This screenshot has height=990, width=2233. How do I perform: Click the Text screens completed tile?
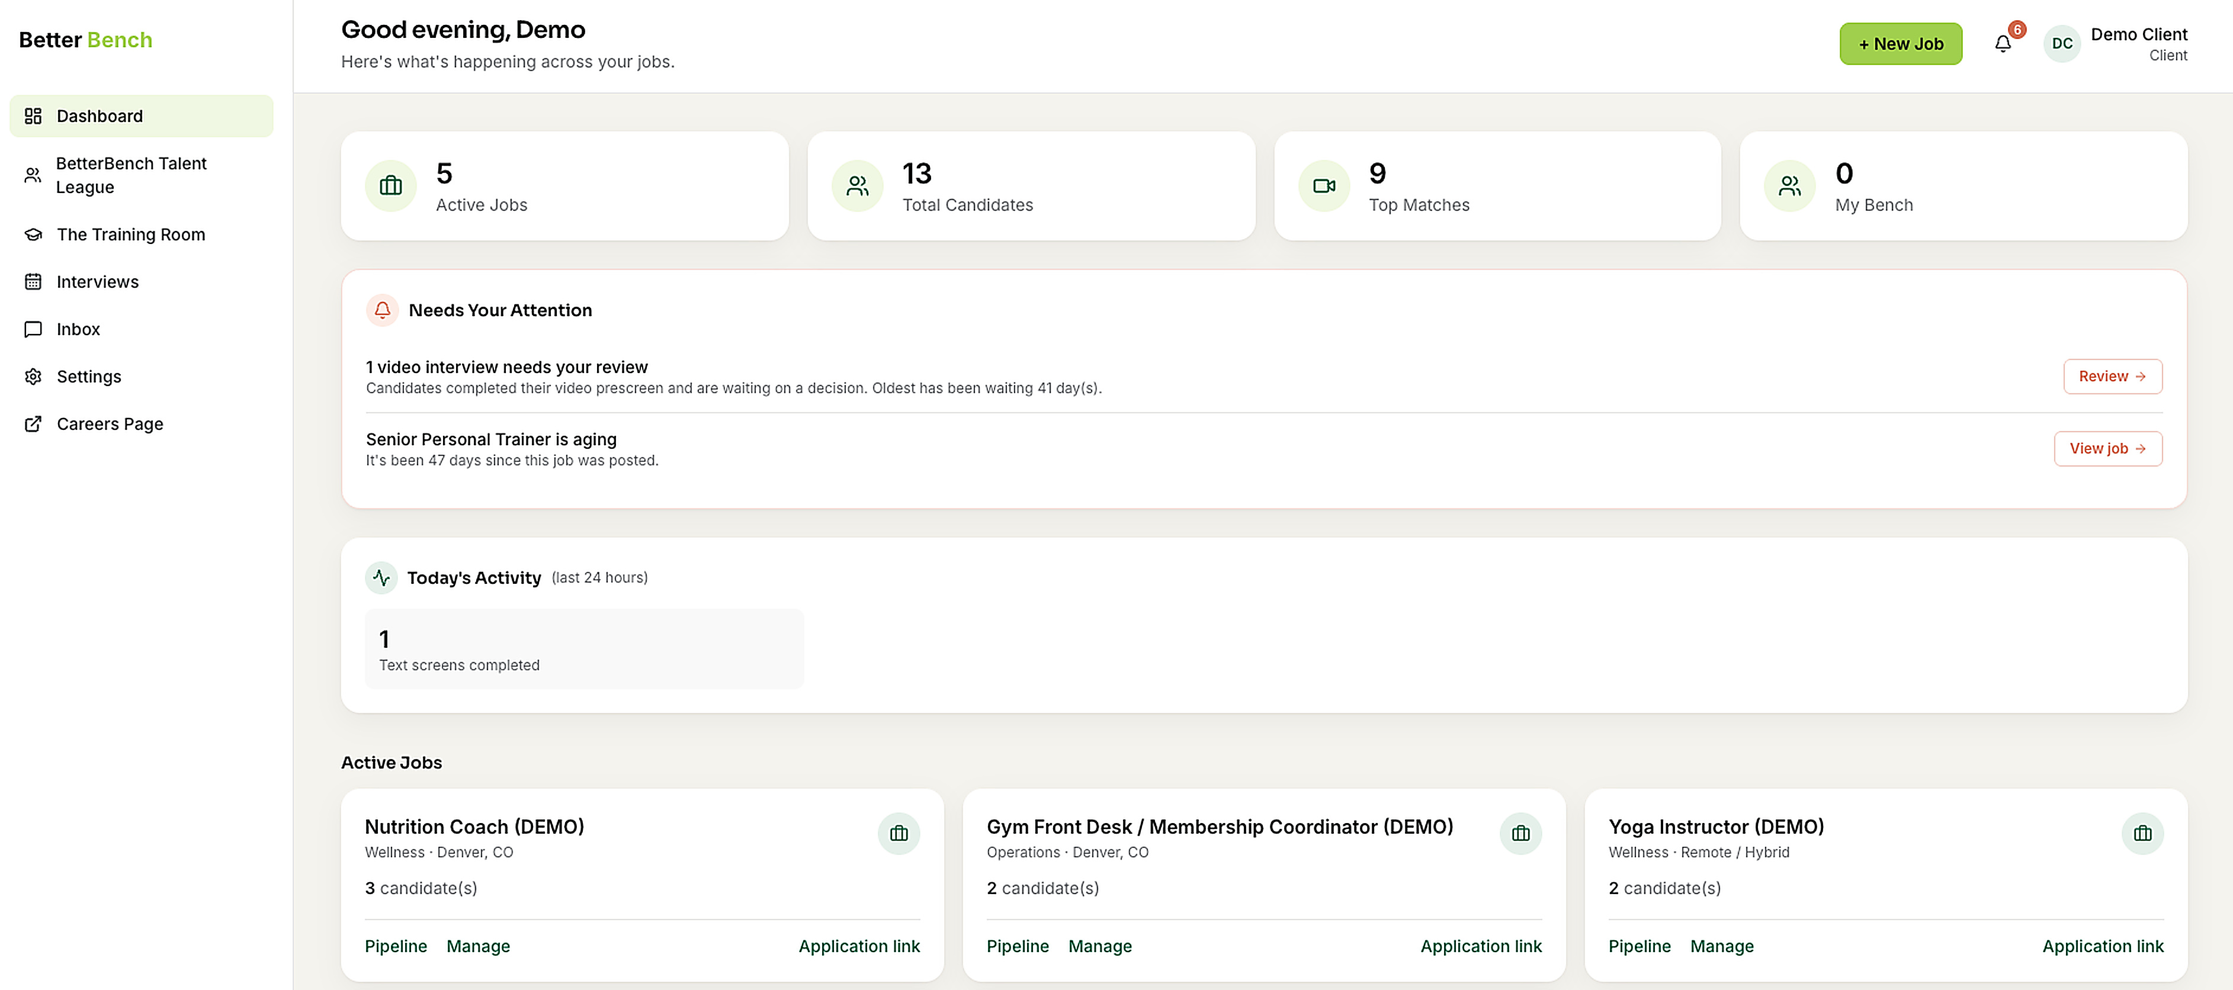coord(584,650)
